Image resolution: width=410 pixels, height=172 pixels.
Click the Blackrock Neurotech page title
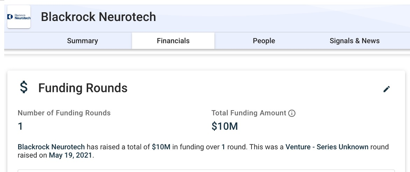coord(98,17)
